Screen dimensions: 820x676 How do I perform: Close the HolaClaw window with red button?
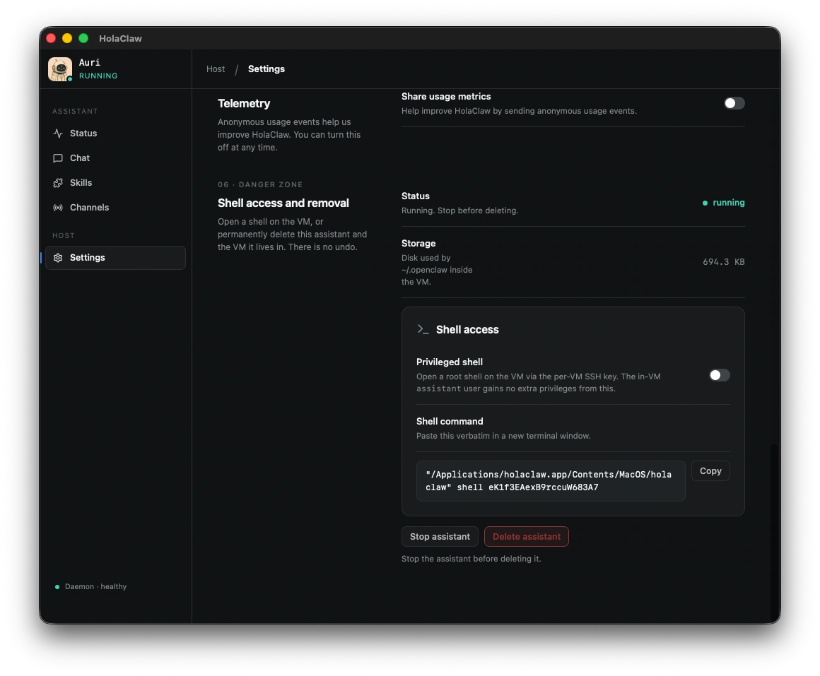(x=51, y=38)
